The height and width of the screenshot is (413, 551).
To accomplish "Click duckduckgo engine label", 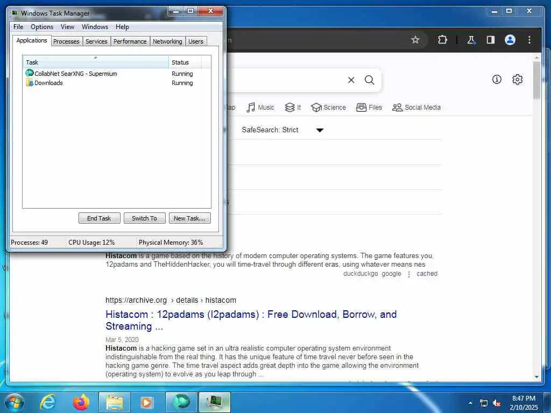I will coord(361,274).
